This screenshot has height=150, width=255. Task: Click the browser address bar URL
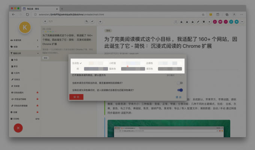[x=71, y=15]
